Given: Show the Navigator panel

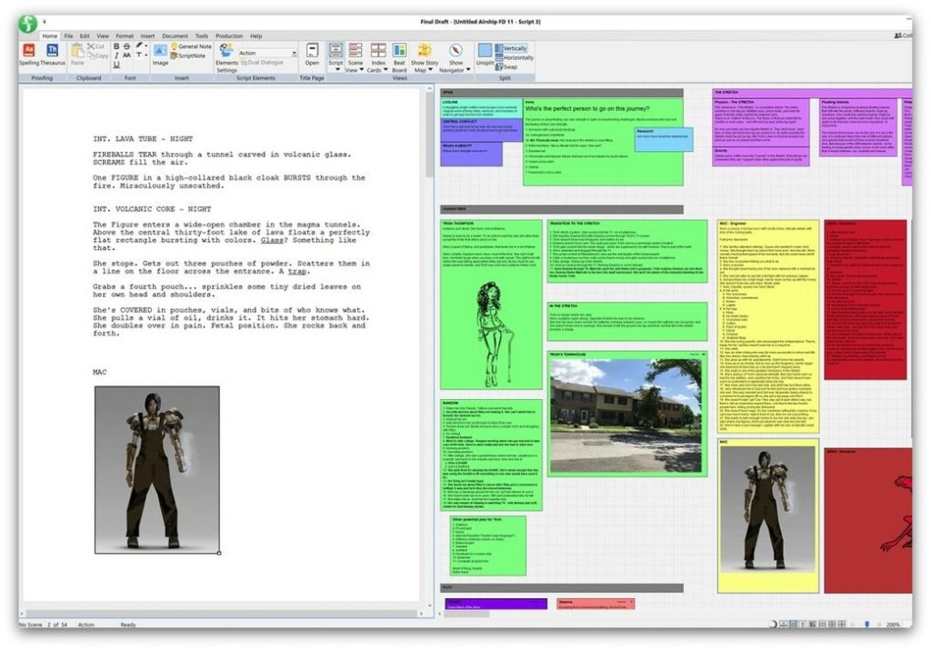Looking at the screenshot, I should 455,53.
